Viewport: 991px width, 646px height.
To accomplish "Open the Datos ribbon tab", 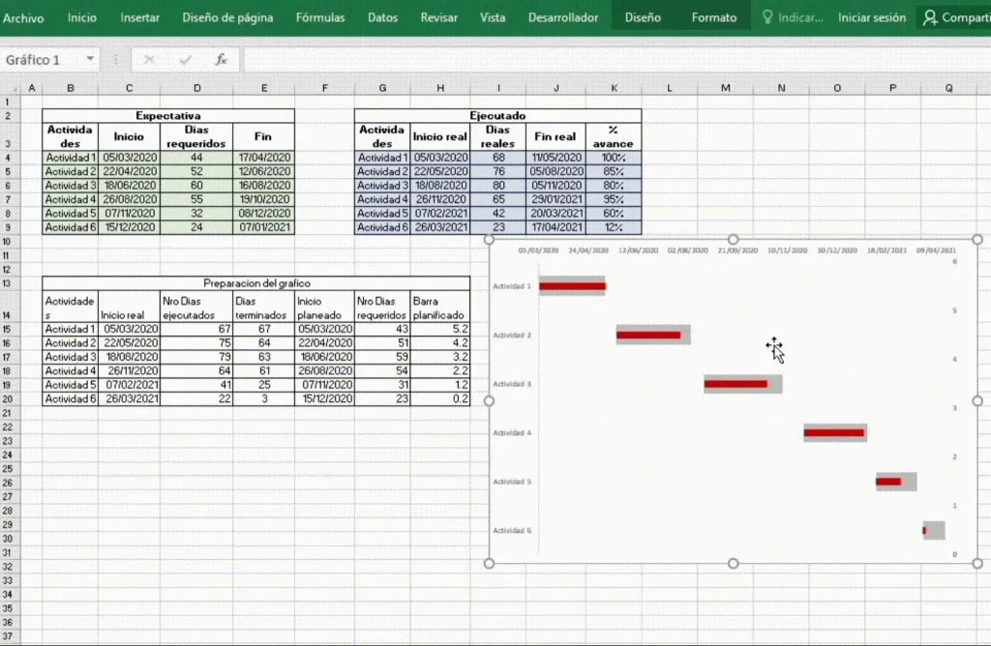I will [x=383, y=17].
